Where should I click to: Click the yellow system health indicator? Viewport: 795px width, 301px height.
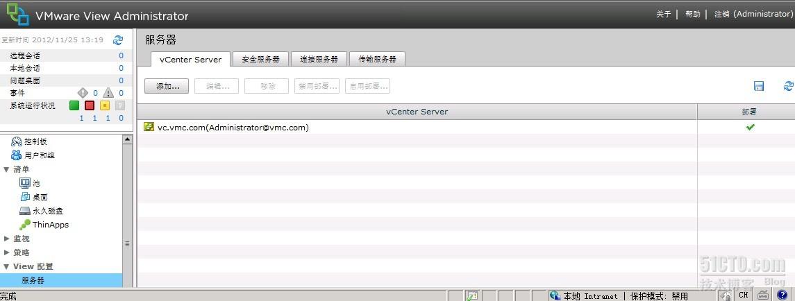(105, 105)
